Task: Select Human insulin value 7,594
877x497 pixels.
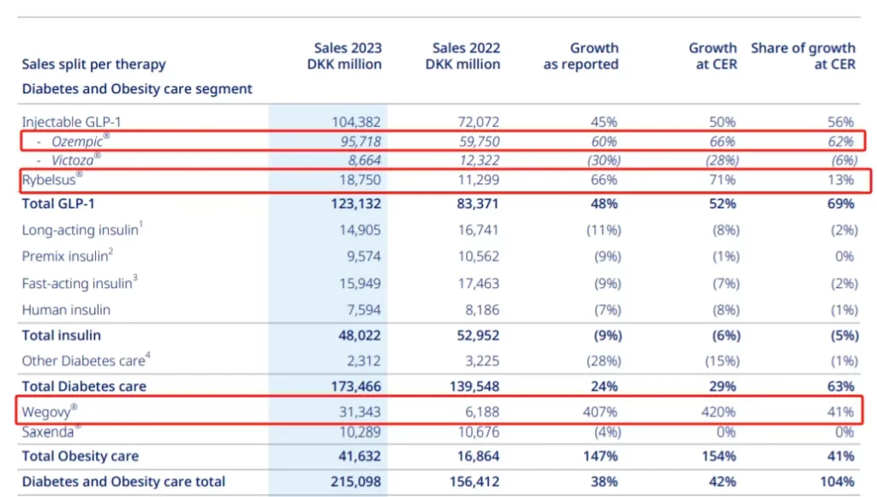Action: coord(363,310)
